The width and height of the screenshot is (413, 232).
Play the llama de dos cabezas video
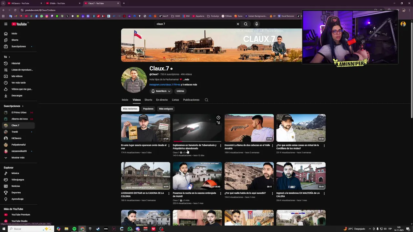(249, 128)
